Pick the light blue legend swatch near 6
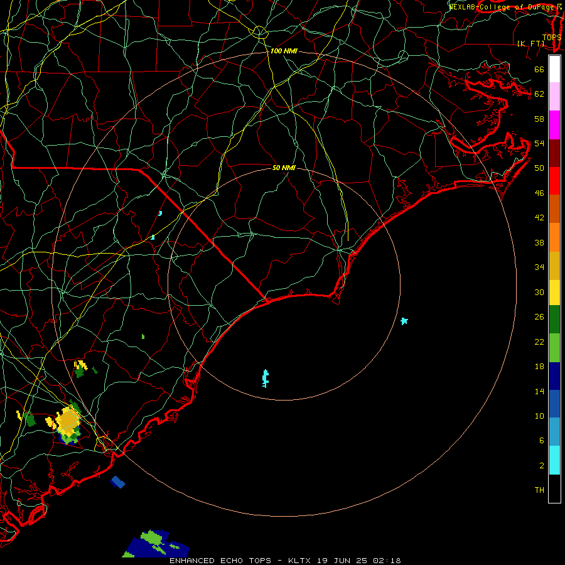The image size is (565, 565). pos(554,432)
